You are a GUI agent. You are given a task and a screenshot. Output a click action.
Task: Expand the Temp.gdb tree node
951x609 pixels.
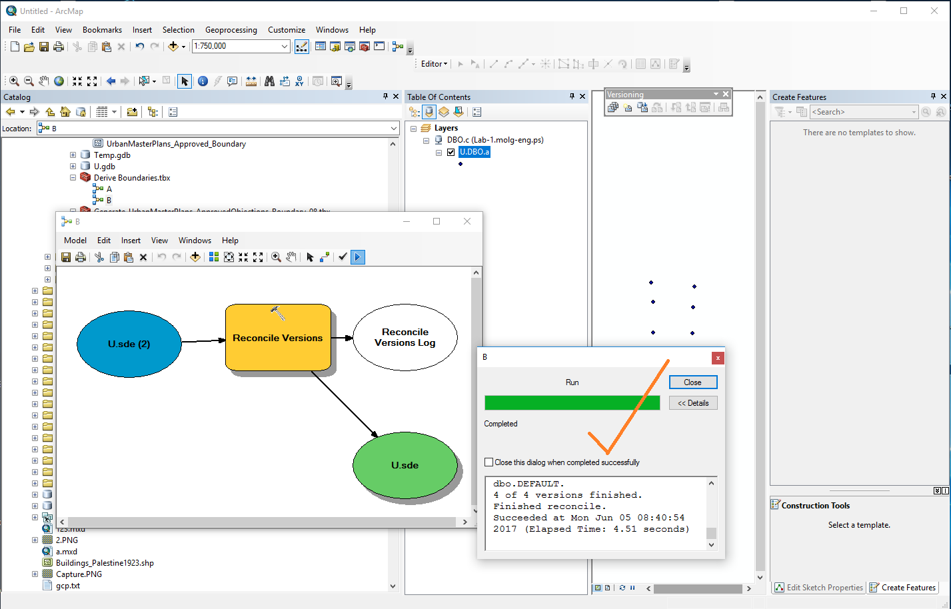point(73,155)
